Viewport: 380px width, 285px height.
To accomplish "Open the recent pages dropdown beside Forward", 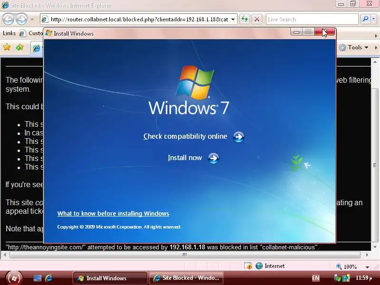I will pos(32,19).
